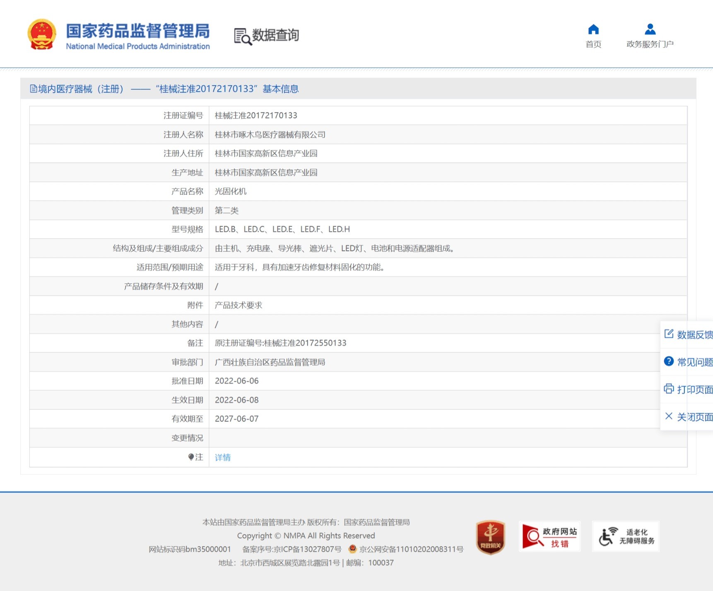Click approval date 2022-06-06
The height and width of the screenshot is (591, 713).
pos(237,381)
